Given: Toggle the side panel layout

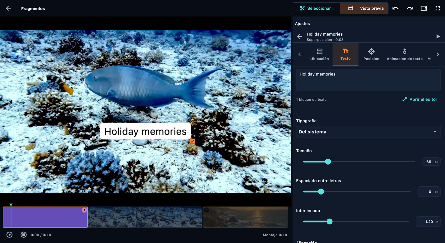Looking at the screenshot, I should (x=424, y=9).
